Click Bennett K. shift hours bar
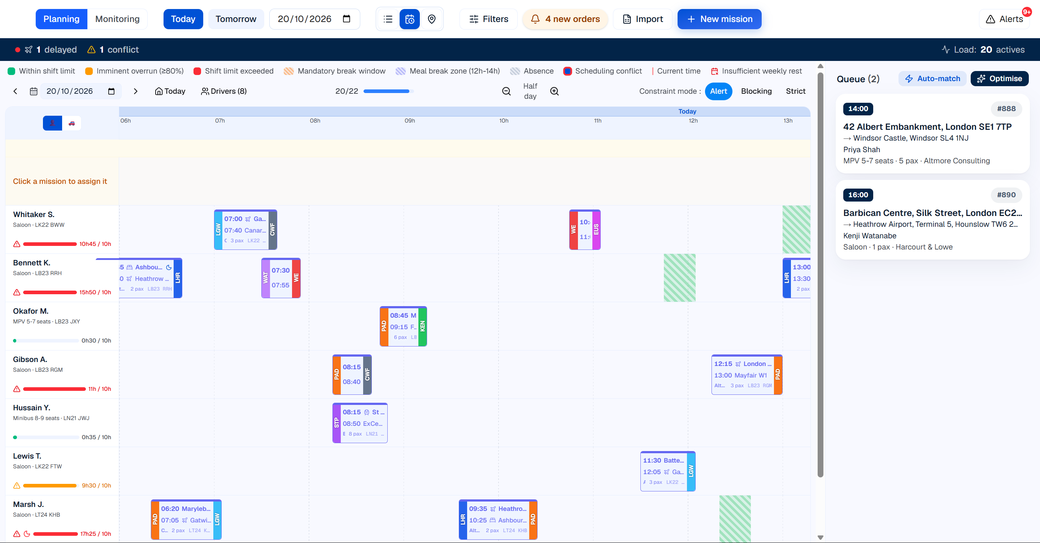The width and height of the screenshot is (1040, 543). (x=50, y=292)
